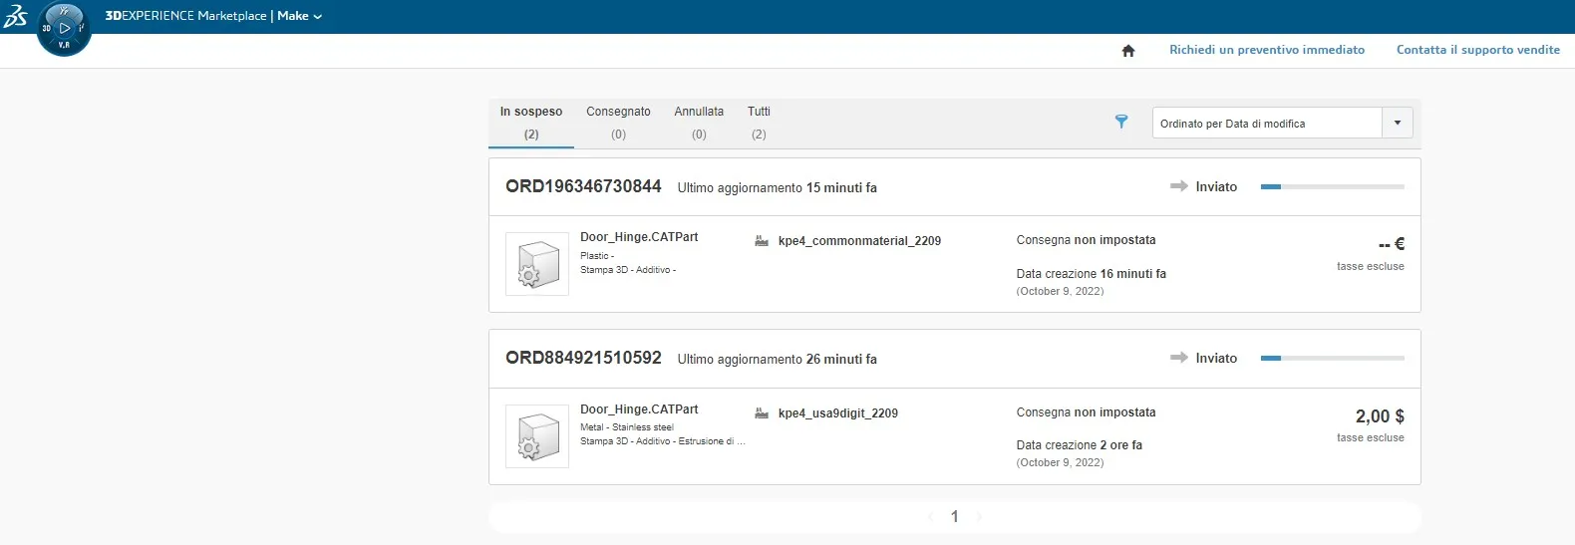The height and width of the screenshot is (545, 1575).
Task: Click factory icon beside kpe4_commonmaterial_2209
Action: pos(762,241)
